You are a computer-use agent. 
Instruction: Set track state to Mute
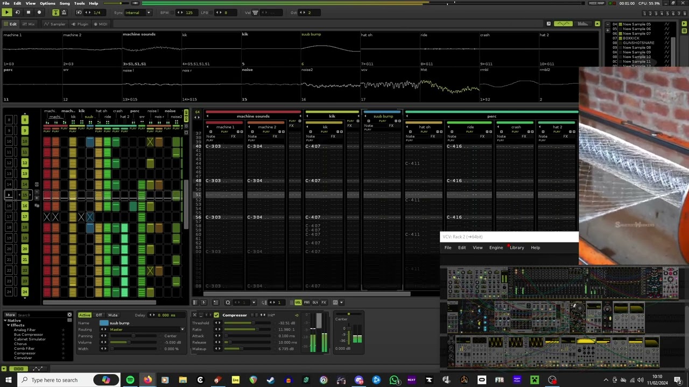(113, 315)
